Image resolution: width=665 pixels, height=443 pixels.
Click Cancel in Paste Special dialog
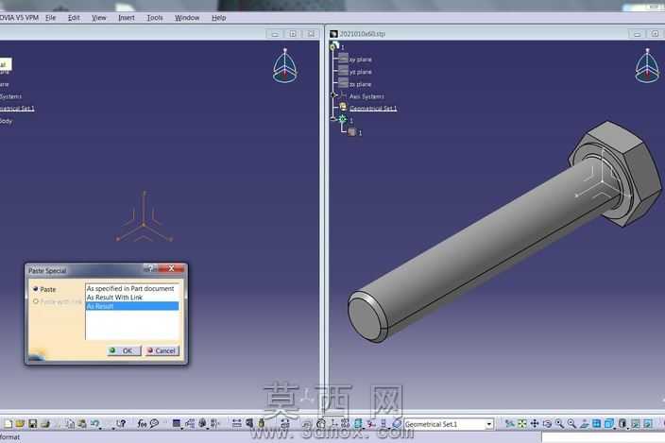point(162,350)
